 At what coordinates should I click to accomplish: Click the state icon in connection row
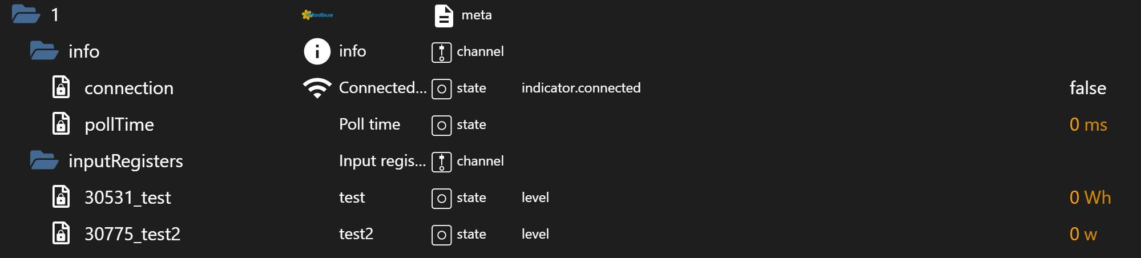441,88
